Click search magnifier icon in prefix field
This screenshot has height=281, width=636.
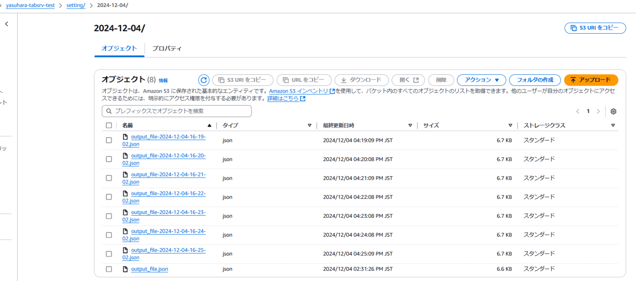(109, 111)
